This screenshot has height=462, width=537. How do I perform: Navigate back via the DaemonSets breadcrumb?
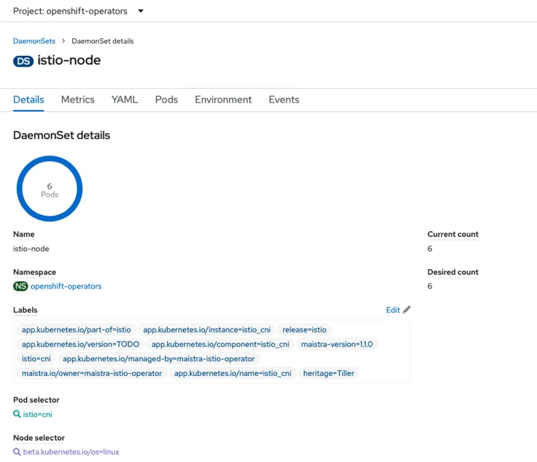tap(34, 40)
